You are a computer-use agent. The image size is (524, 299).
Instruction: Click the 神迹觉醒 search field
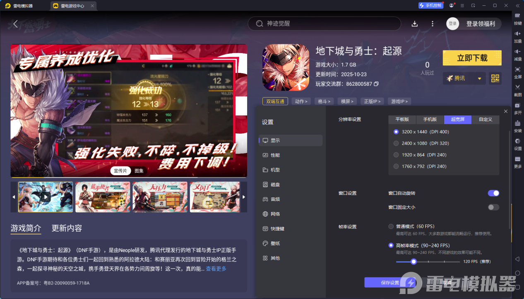(x=324, y=24)
